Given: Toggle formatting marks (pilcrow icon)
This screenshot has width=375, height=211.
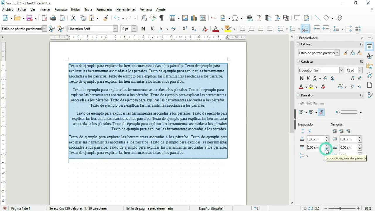Looking at the screenshot, I should [161, 18].
